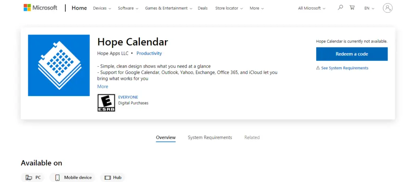
Task: Open the Store locator menu
Action: [x=229, y=8]
